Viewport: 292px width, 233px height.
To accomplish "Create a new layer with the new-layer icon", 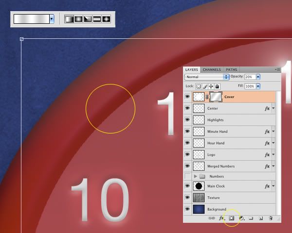I will click(261, 218).
